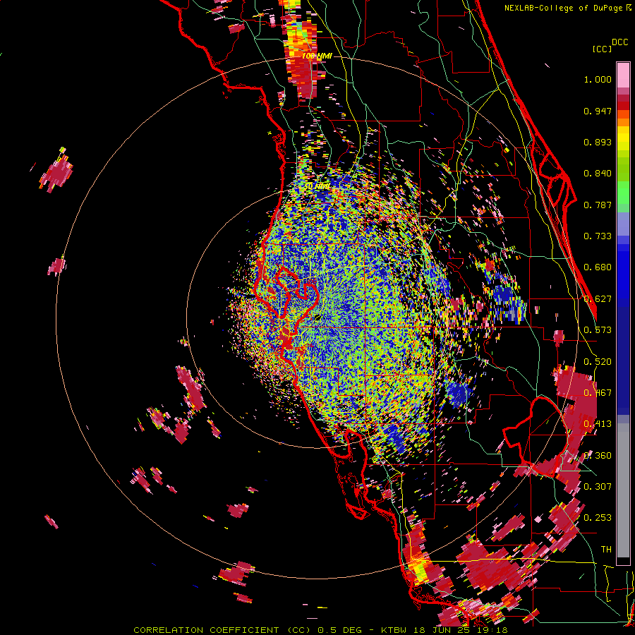Click the [CC] units label
The image size is (635, 635).
602,49
